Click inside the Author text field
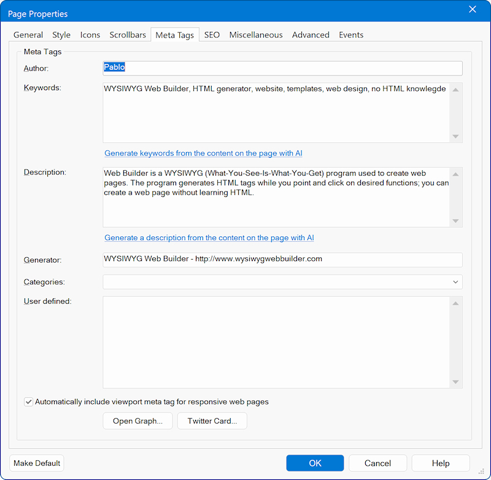491x480 pixels. [x=282, y=68]
